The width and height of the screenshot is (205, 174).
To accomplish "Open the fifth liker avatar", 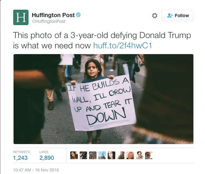I will 112,155.
